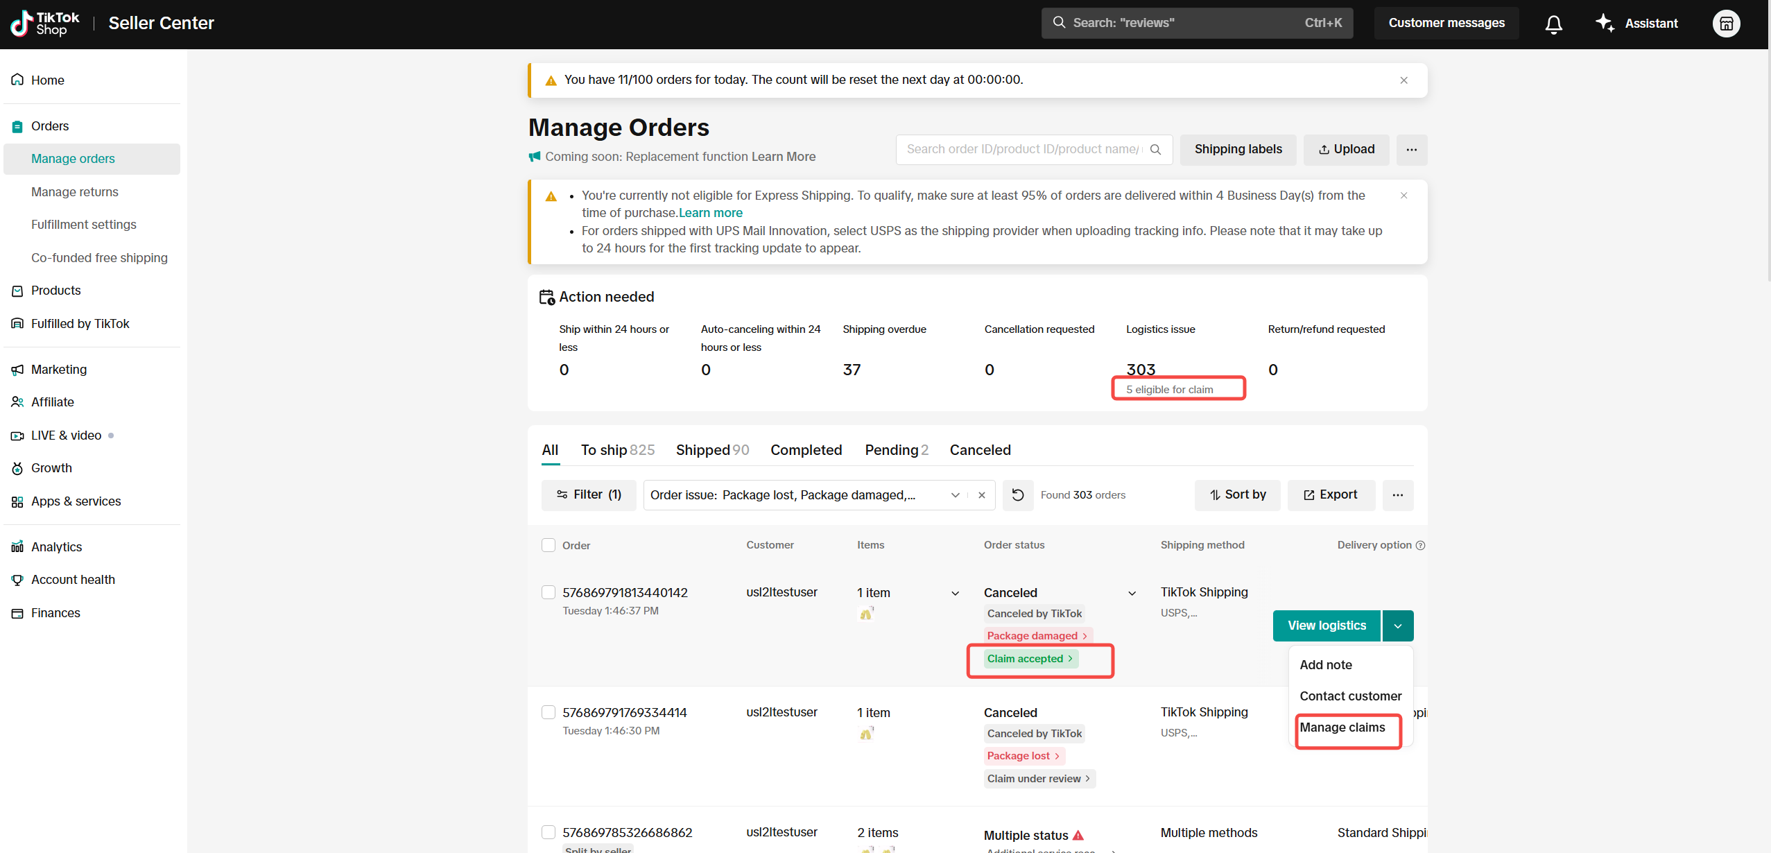
Task: Switch to the To ship tab
Action: [616, 450]
